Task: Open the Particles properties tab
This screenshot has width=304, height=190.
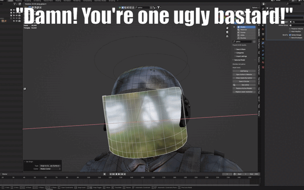Action: (x=263, y=47)
